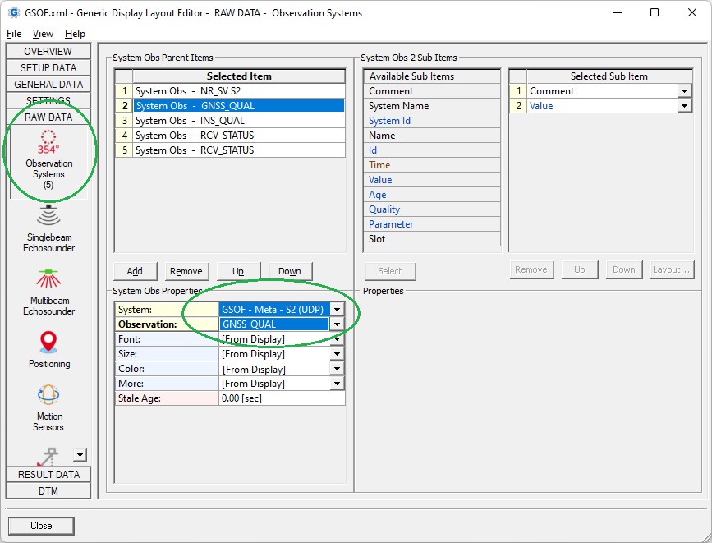
Task: Switch to the RESULT DATA section
Action: coord(48,474)
